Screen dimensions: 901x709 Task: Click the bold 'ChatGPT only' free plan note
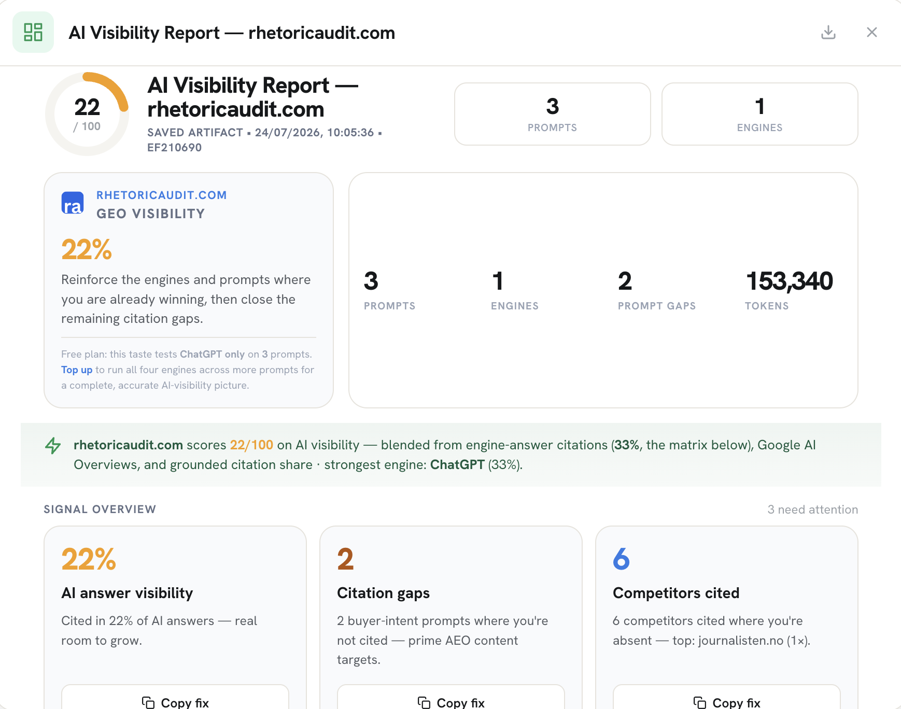(x=212, y=354)
